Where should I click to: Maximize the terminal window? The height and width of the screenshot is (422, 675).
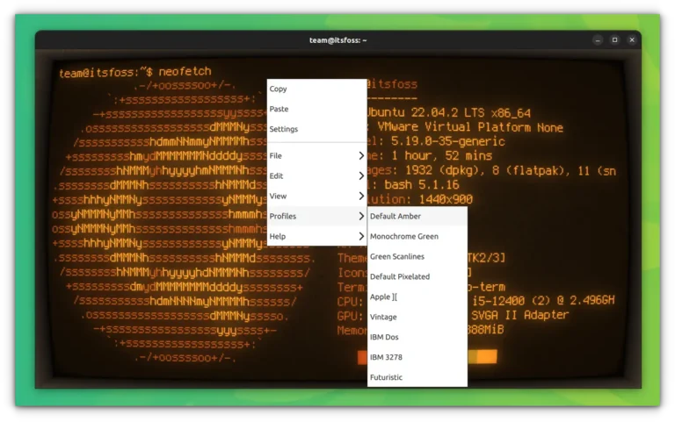pos(614,39)
